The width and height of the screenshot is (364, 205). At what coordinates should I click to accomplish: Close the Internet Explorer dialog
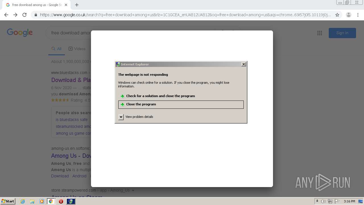coord(244,64)
